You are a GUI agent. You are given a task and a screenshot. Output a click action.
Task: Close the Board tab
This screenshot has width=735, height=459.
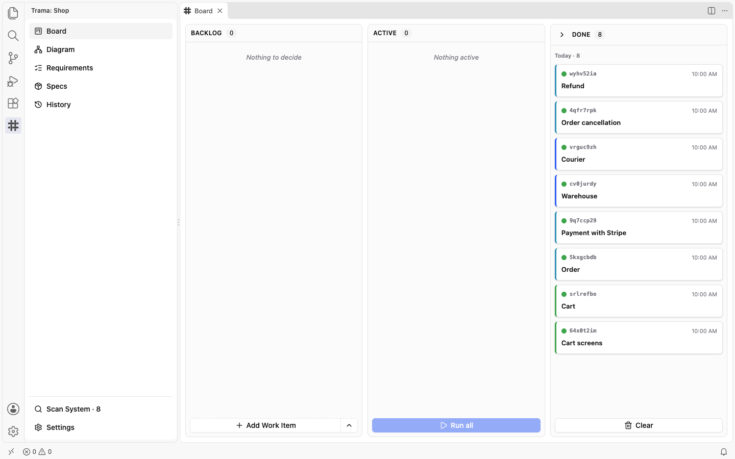pyautogui.click(x=220, y=11)
